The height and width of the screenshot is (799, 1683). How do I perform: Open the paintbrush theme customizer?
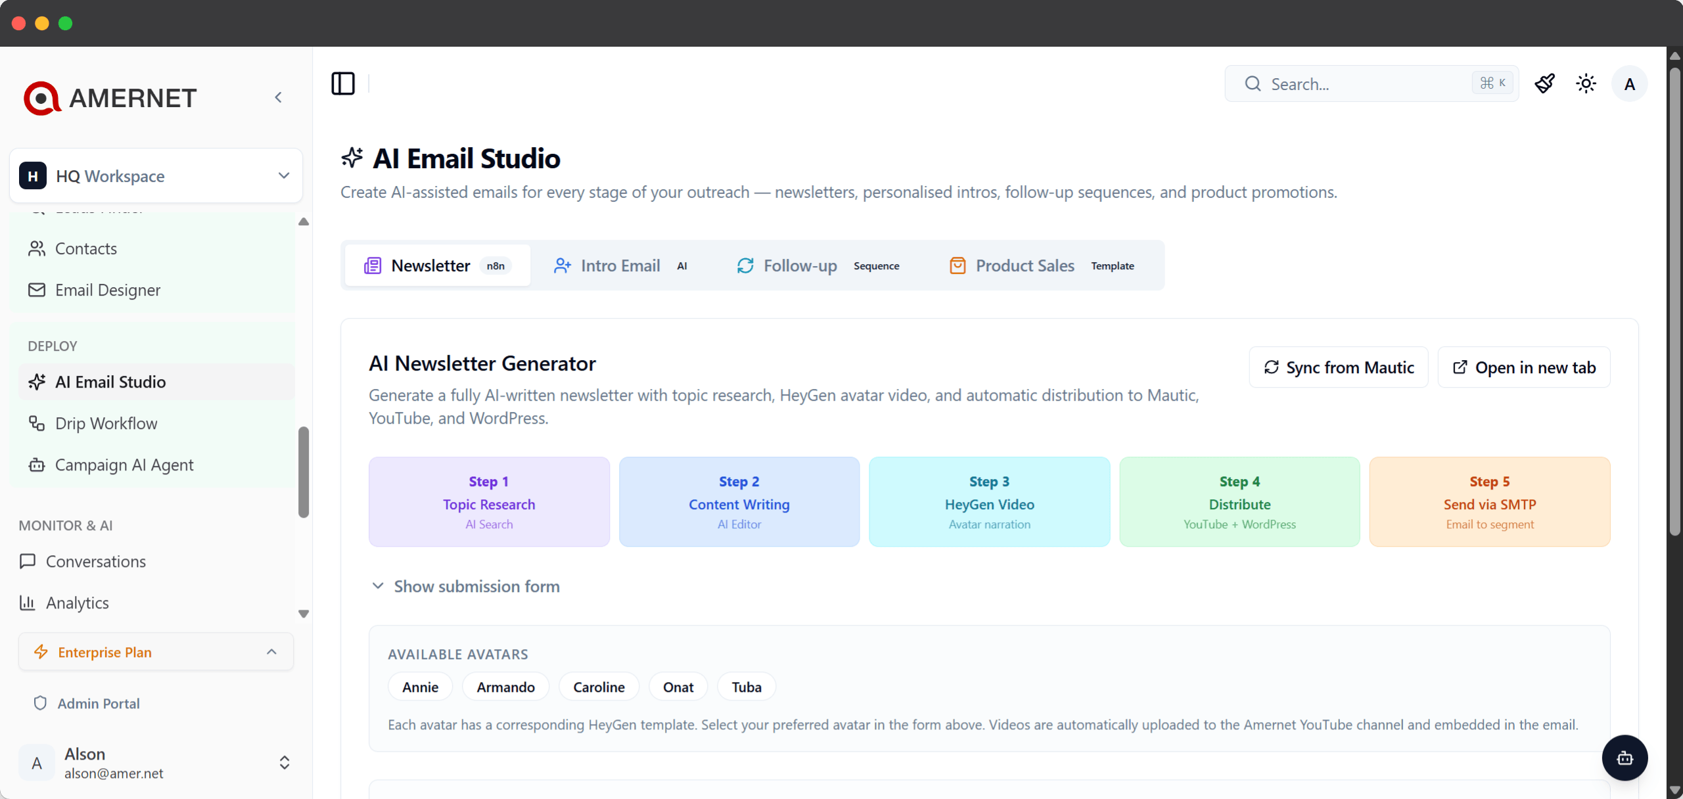[1544, 83]
